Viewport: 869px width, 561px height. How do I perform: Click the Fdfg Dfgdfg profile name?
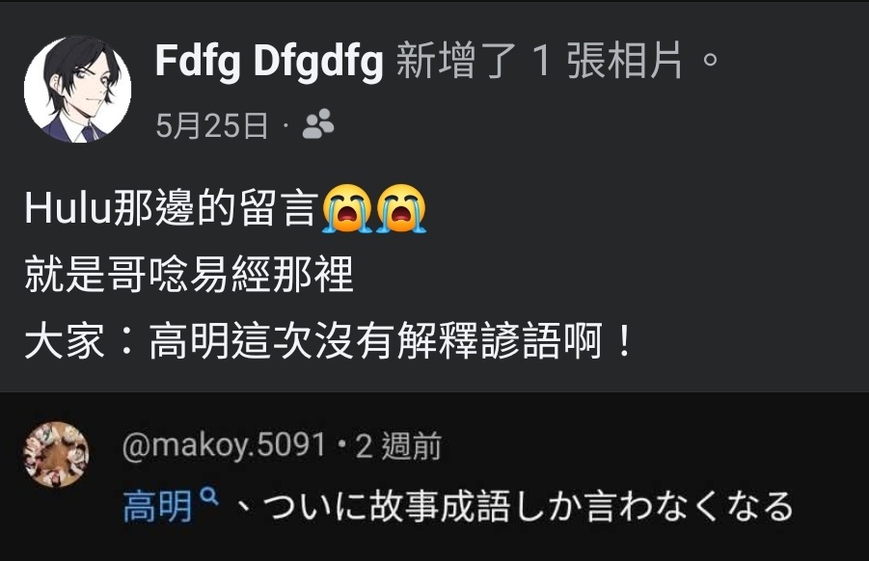[x=269, y=61]
